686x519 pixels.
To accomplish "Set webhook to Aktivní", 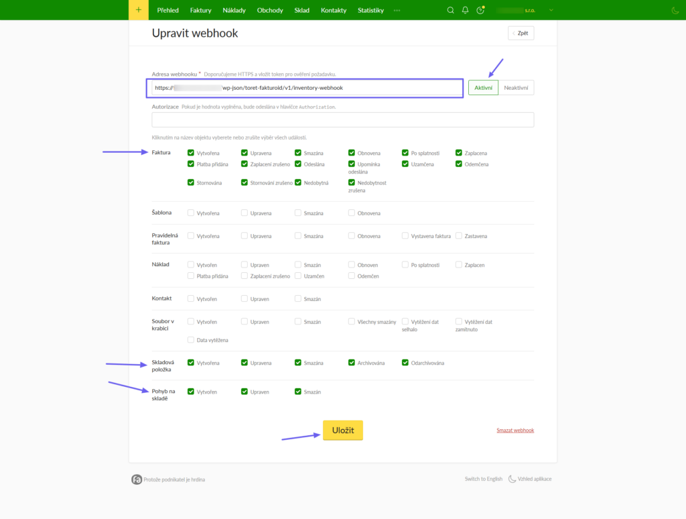I will click(483, 88).
